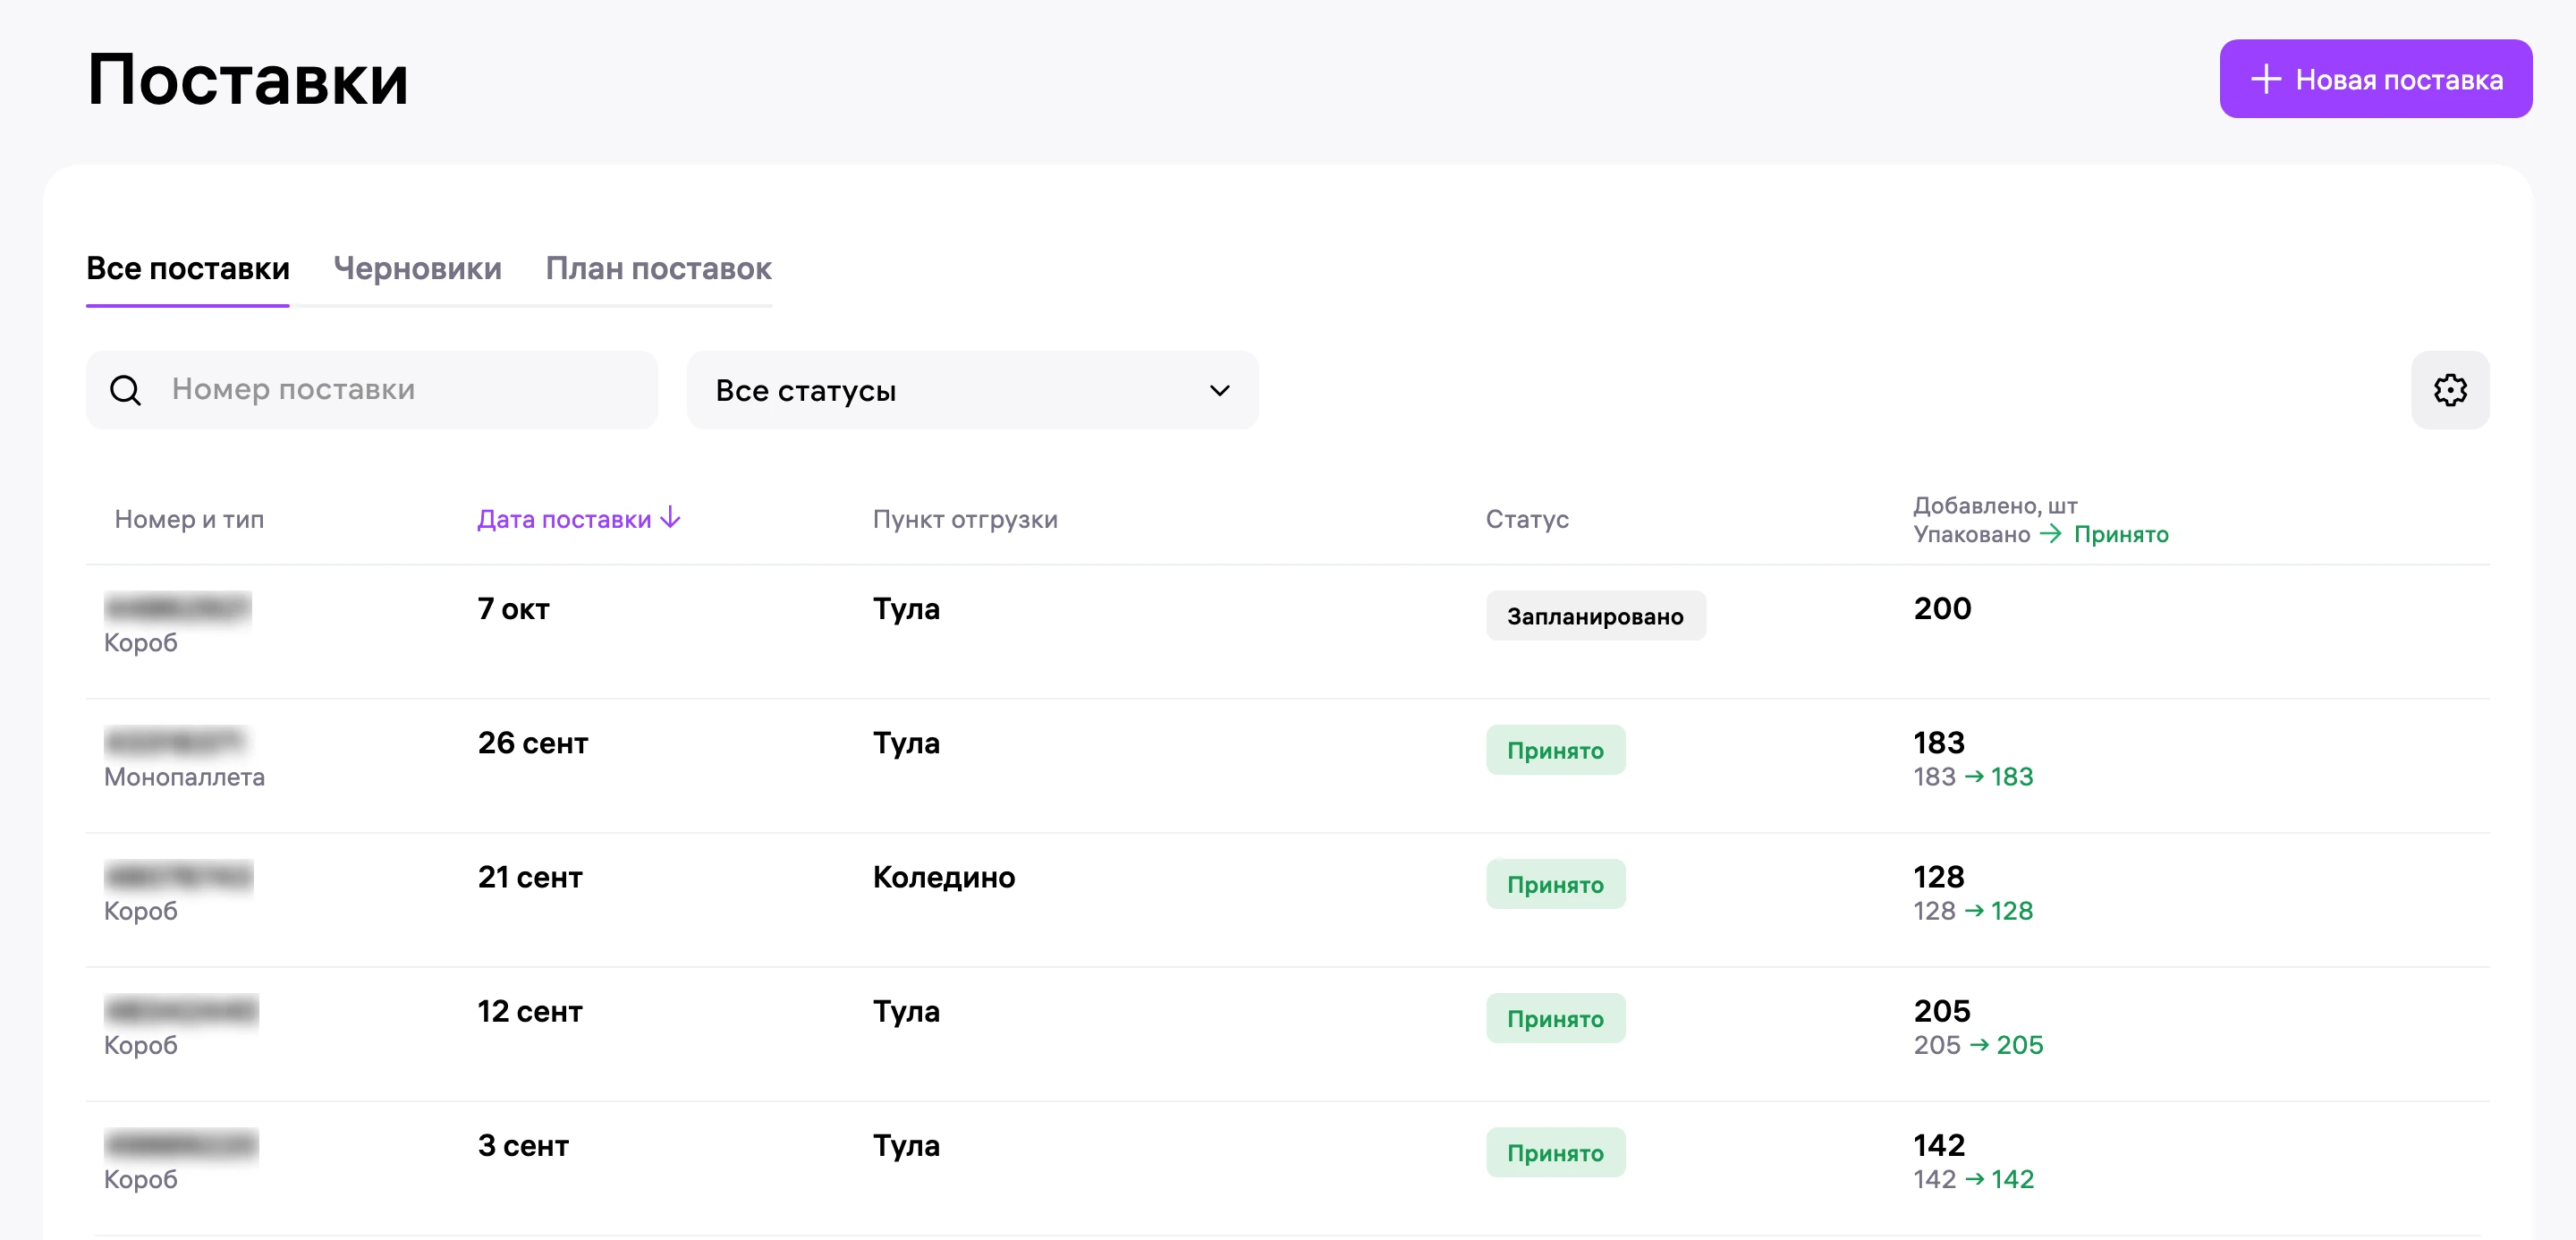Click Принято badge in 26 сент row
Viewport: 2576px width, 1240px height.
[1555, 750]
